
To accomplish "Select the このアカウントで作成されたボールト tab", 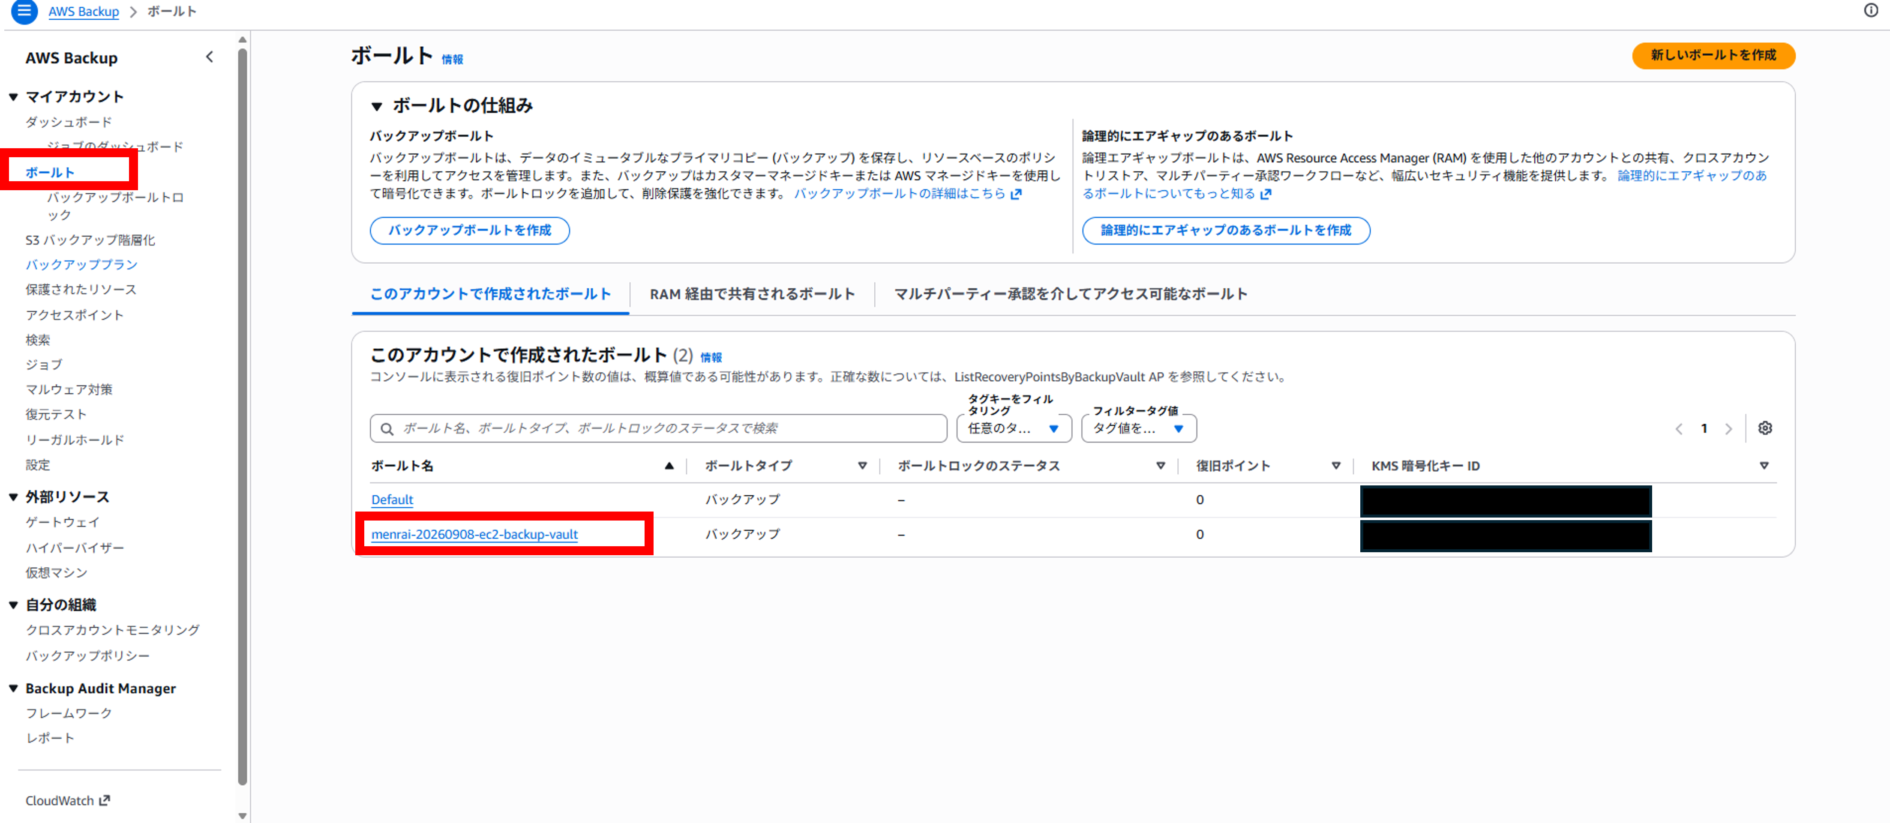I will 490,294.
